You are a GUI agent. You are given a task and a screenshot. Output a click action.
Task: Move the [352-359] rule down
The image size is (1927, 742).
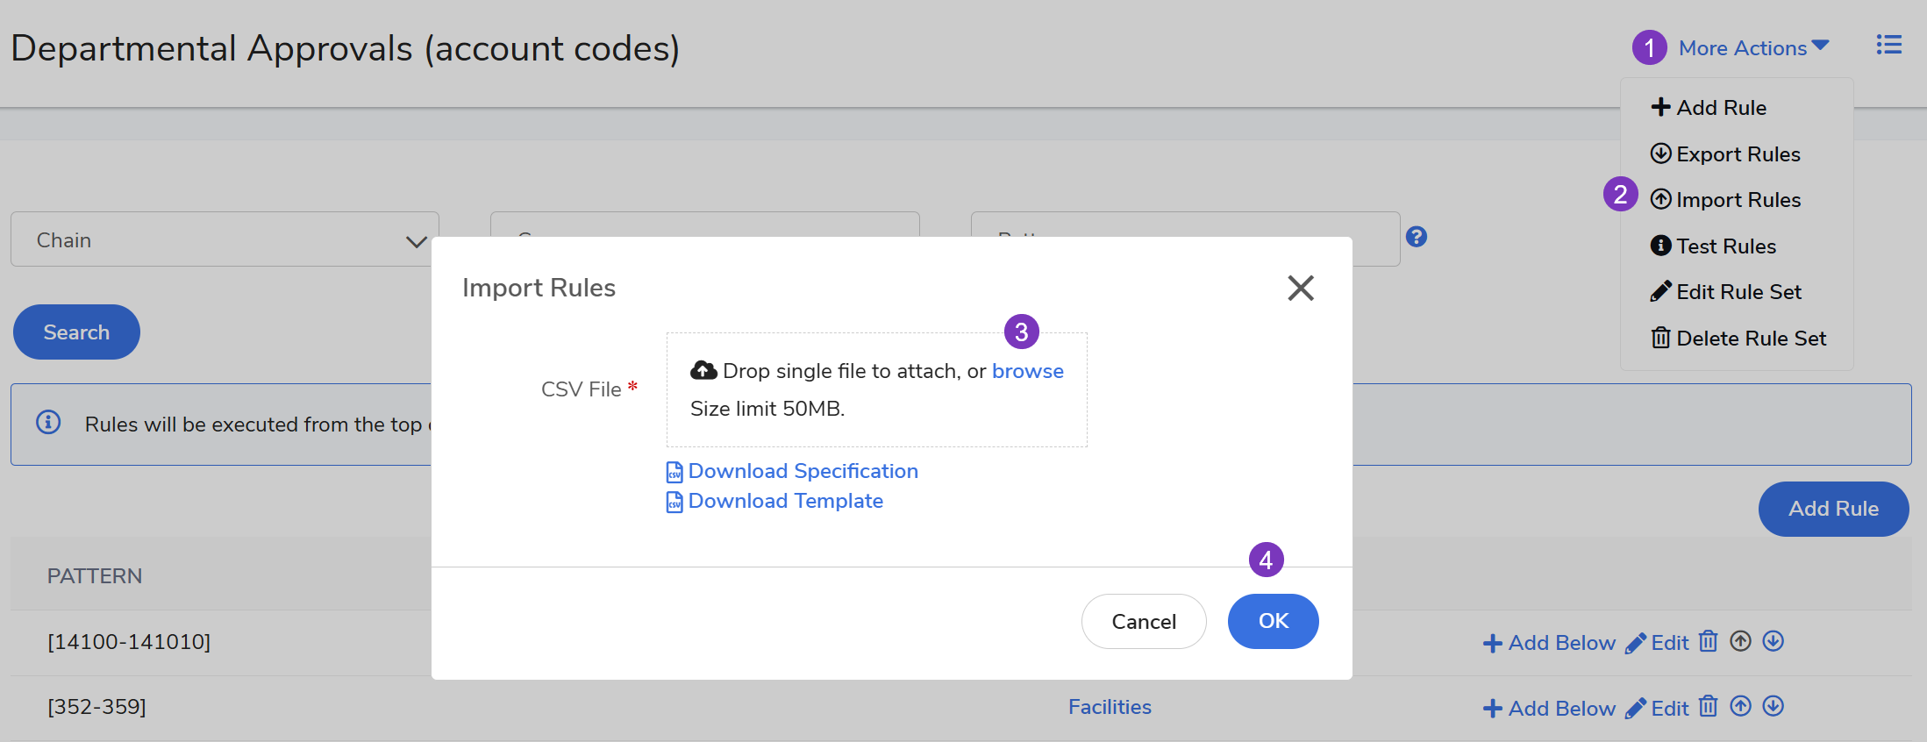1773,706
